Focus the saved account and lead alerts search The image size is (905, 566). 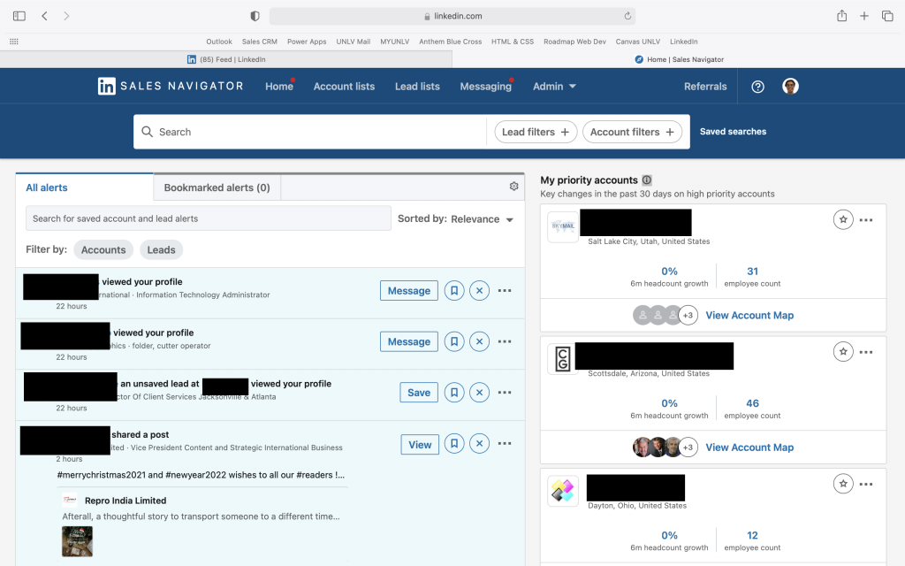(209, 218)
